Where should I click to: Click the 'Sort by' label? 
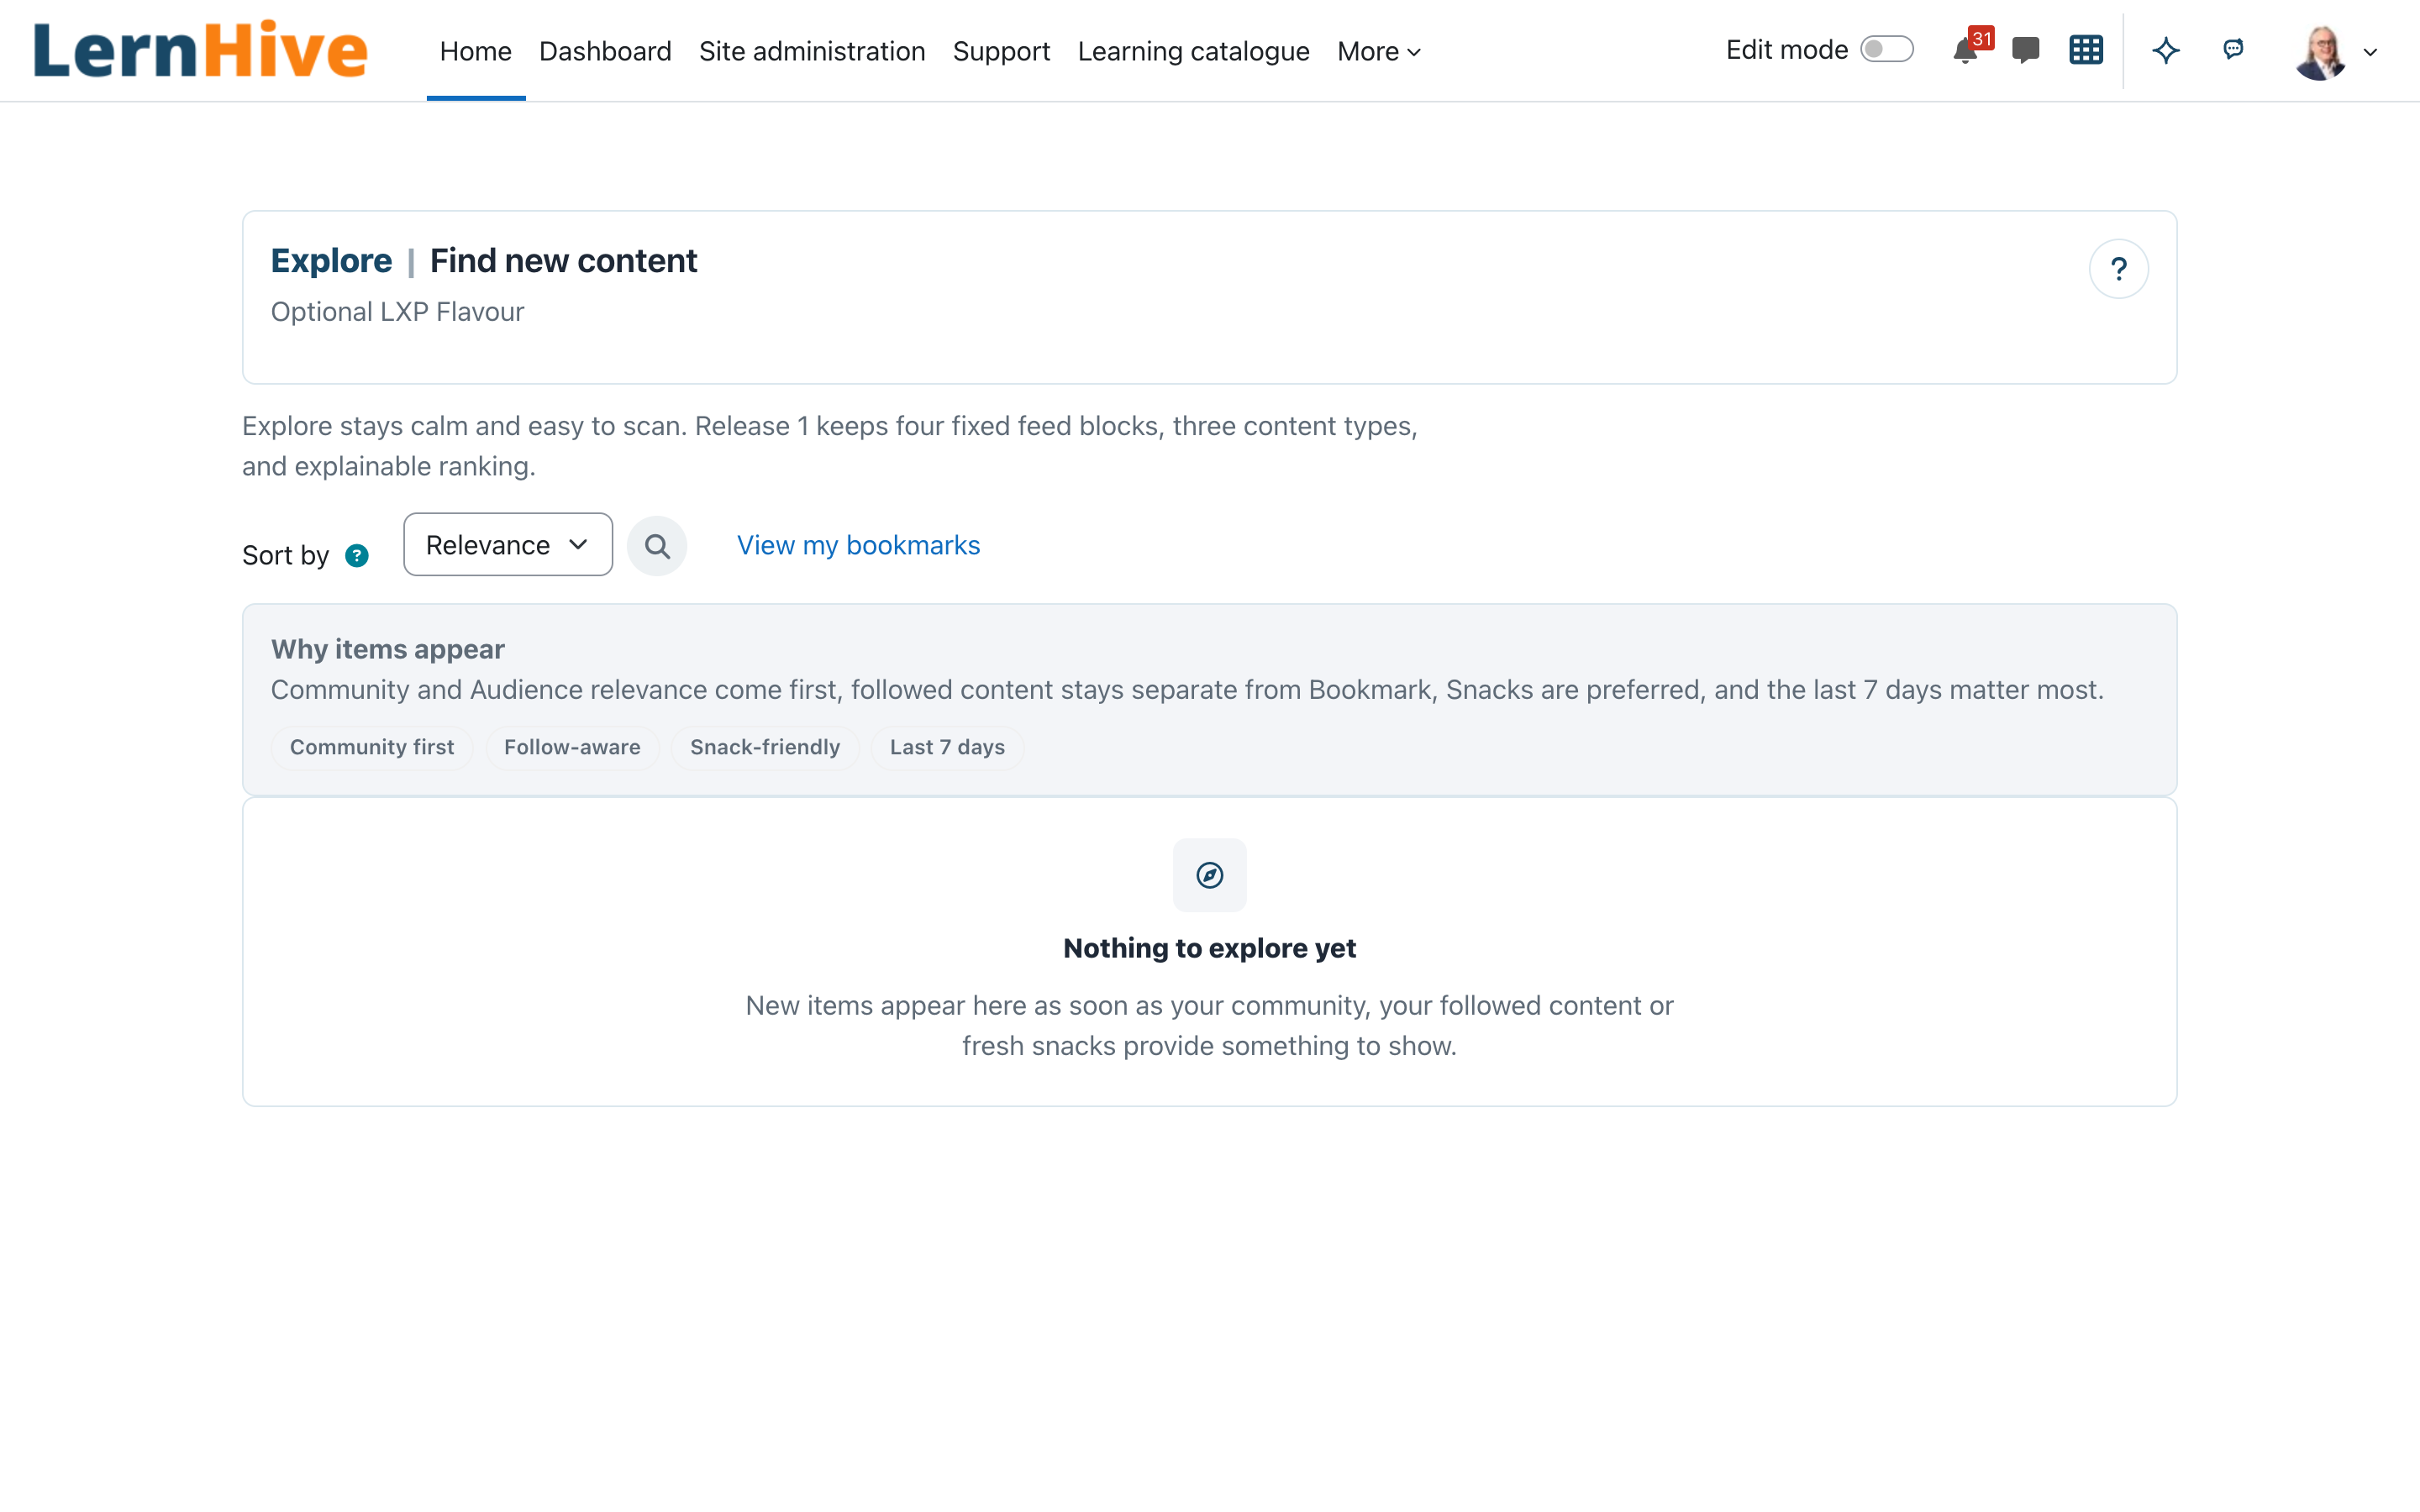coord(285,555)
